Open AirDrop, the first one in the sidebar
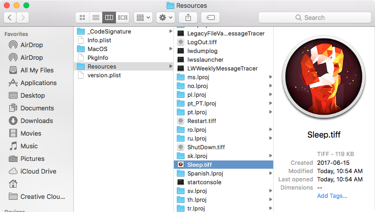This screenshot has width=375, height=212. 26,45
